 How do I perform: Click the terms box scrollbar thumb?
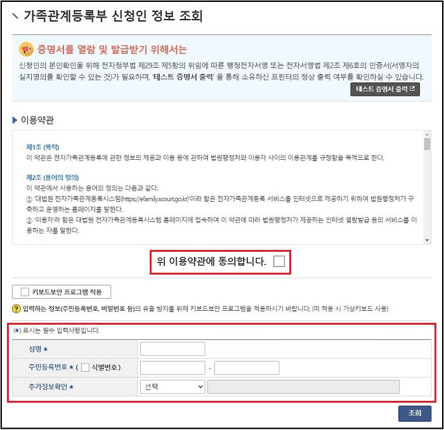click(427, 144)
